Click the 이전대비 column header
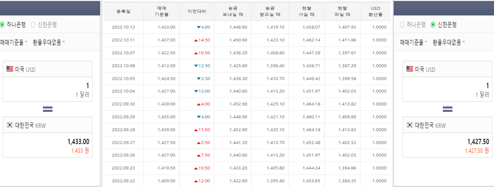Screen dimensions: 494x187 click(197, 12)
